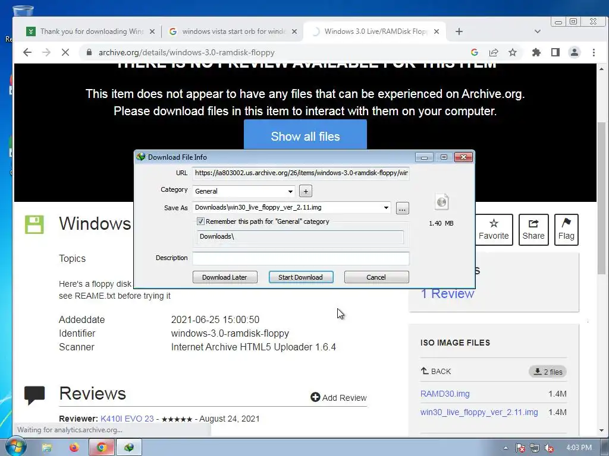Click the muted volume tray icon
The height and width of the screenshot is (456, 609).
pyautogui.click(x=549, y=448)
